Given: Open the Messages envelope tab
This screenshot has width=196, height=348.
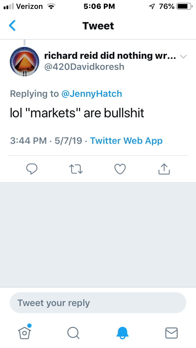Looking at the screenshot, I should point(171,332).
